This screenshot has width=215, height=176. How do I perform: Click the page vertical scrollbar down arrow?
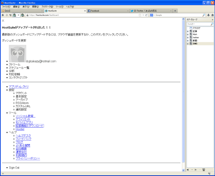point(183,170)
